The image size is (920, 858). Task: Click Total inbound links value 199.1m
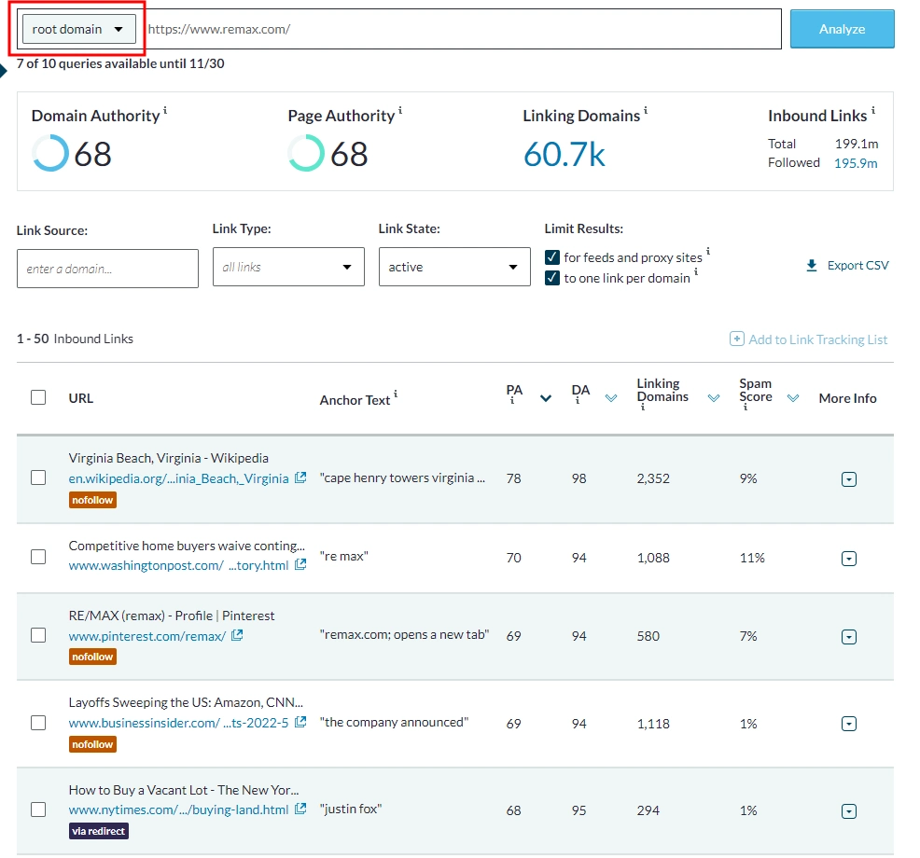(x=856, y=144)
